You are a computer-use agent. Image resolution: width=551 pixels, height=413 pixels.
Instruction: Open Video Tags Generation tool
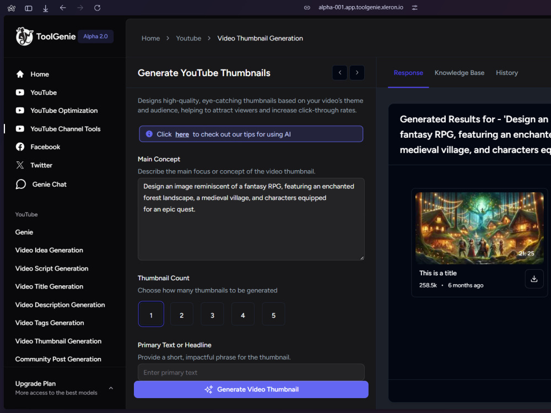pyautogui.click(x=50, y=323)
